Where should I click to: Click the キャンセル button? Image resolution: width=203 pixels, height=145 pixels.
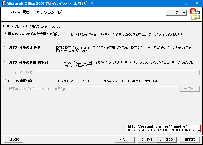click(x=125, y=140)
